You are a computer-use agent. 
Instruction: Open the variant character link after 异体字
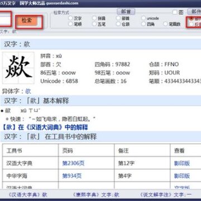[28, 92]
